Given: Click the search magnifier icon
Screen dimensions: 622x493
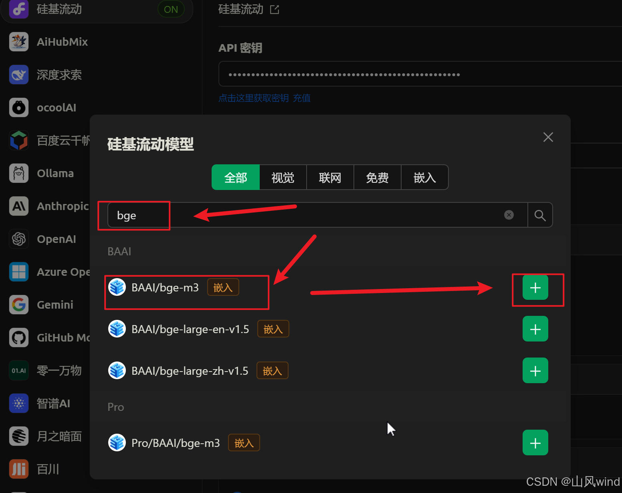Looking at the screenshot, I should tap(540, 215).
